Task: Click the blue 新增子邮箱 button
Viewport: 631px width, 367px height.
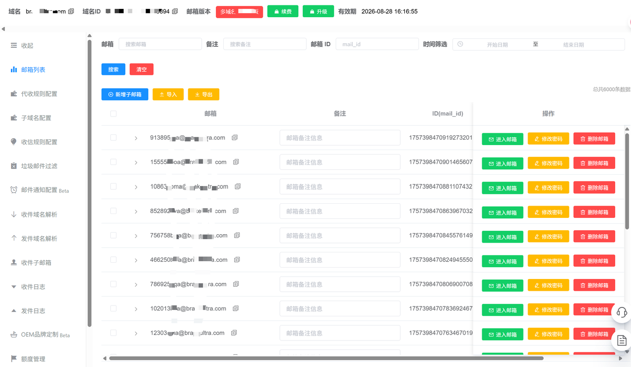Action: coord(125,94)
